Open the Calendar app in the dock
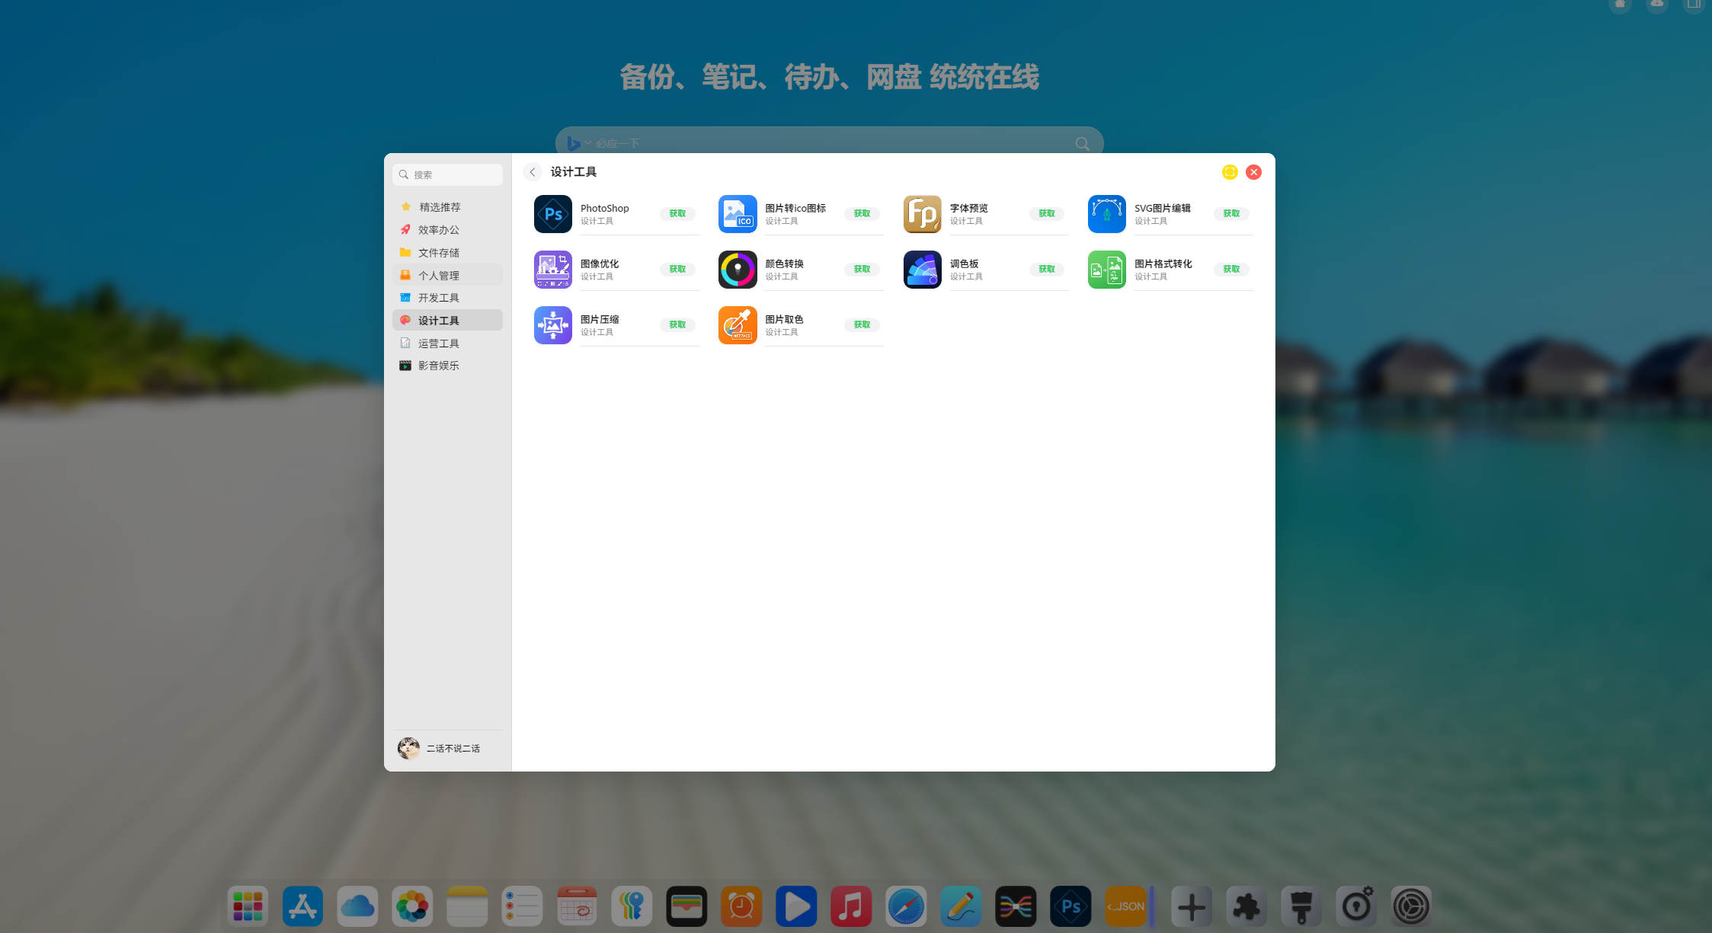 tap(577, 906)
